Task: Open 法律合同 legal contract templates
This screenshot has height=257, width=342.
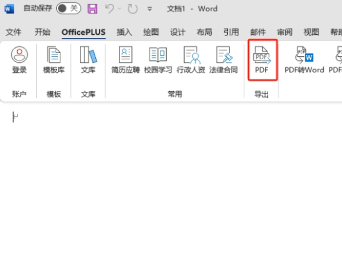Action: pyautogui.click(x=223, y=60)
